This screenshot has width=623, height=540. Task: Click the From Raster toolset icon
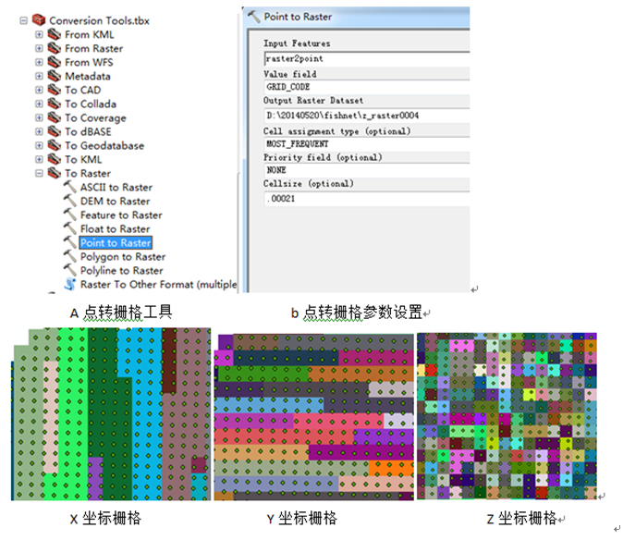point(55,48)
